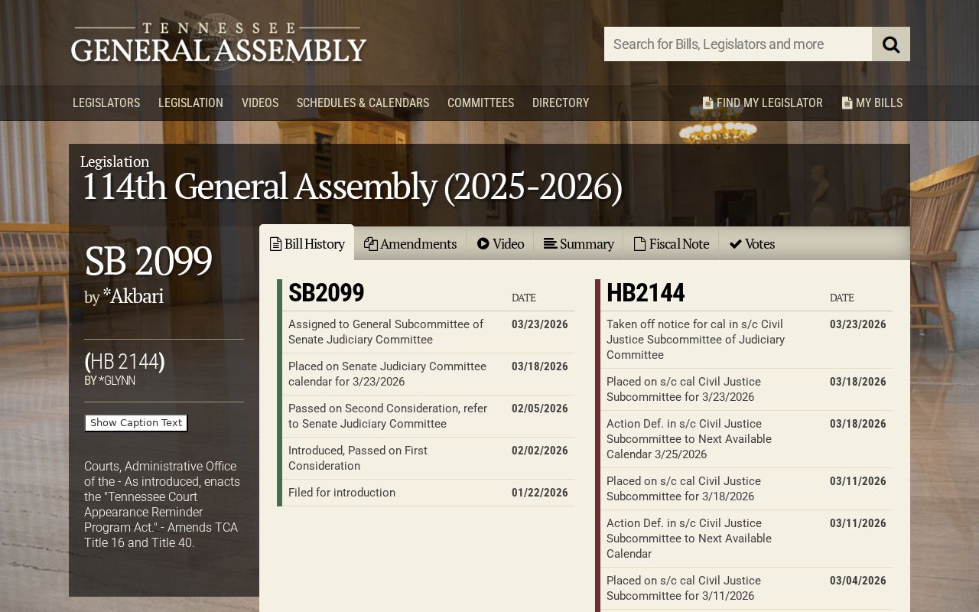Image resolution: width=979 pixels, height=612 pixels.
Task: Click the 03/04/2026 date cell
Action: point(858,581)
